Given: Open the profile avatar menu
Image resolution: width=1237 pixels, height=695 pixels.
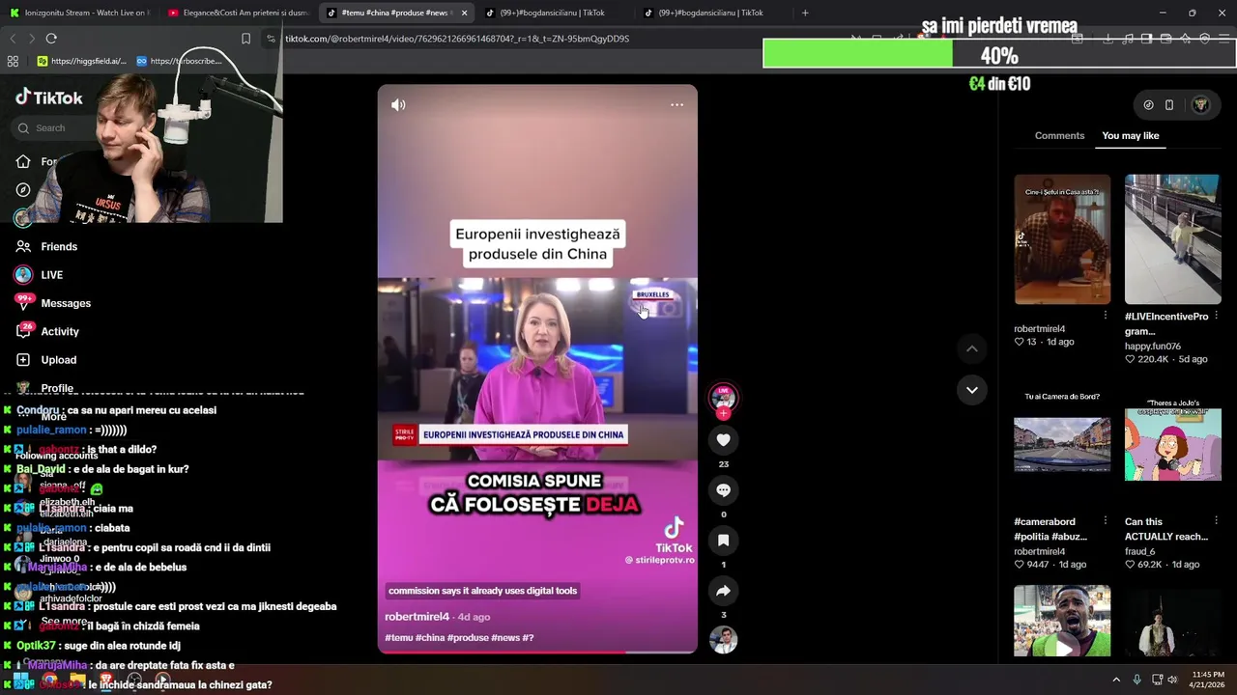Looking at the screenshot, I should pyautogui.click(x=1200, y=105).
